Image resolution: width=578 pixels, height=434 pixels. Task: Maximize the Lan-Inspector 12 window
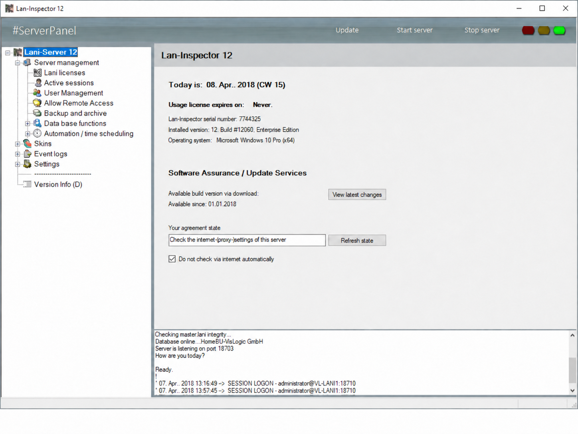click(x=542, y=8)
